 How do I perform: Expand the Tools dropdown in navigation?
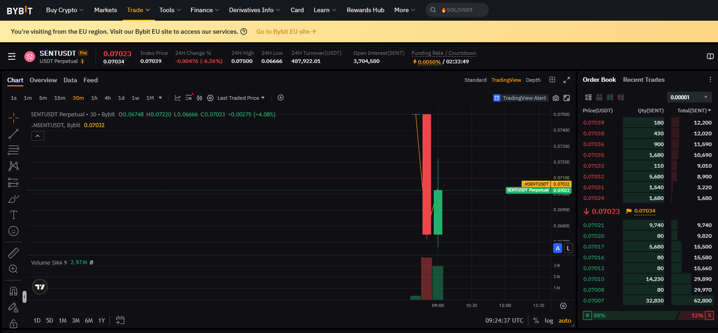tap(171, 10)
